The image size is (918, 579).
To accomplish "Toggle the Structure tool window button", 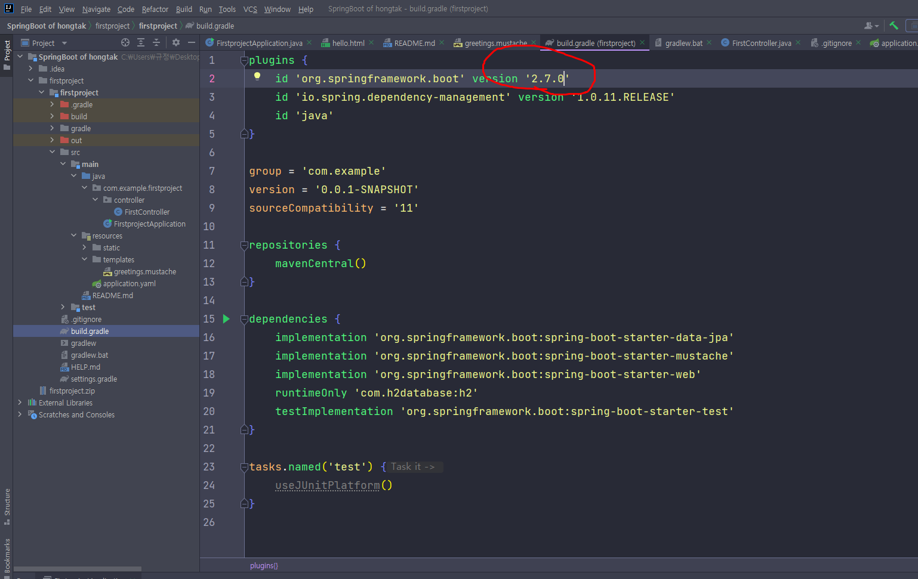I will pos(7,507).
